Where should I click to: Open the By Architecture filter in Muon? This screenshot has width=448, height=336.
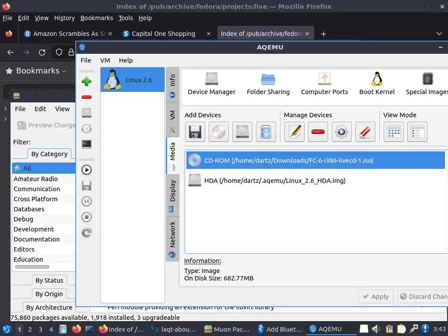(49, 308)
